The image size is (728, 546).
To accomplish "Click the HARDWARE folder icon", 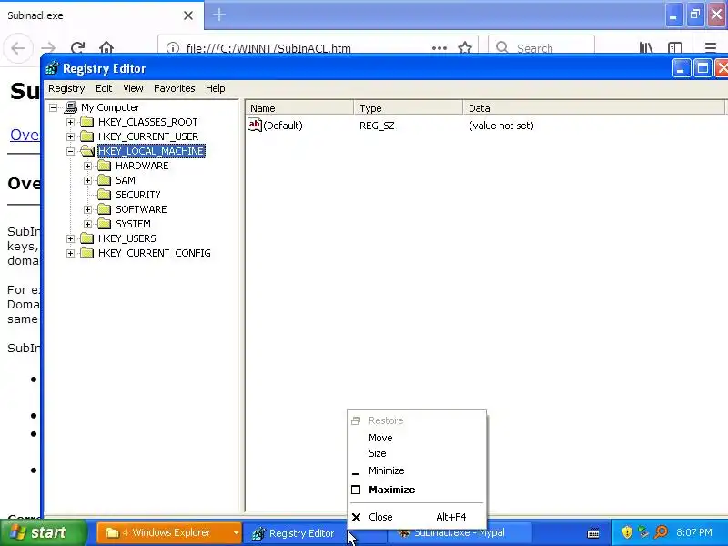I will pyautogui.click(x=105, y=166).
